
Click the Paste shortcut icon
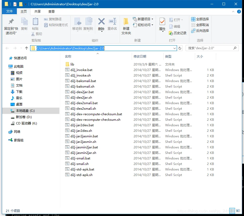[x=46, y=25]
